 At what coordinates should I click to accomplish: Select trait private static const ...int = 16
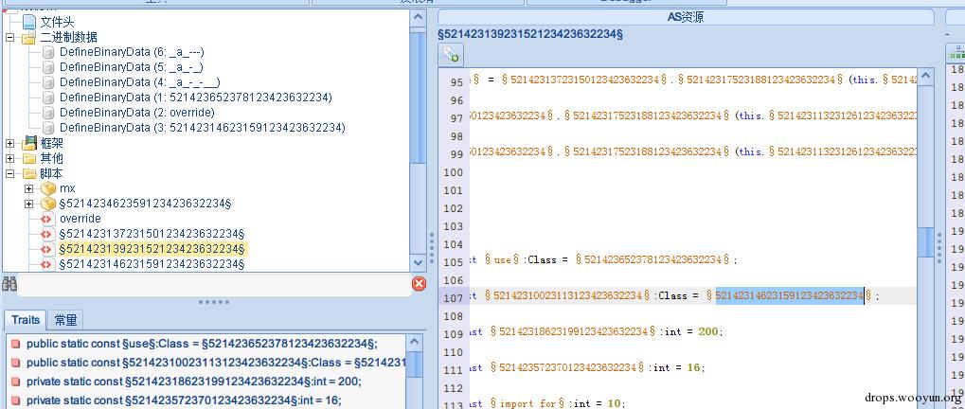pos(184,400)
